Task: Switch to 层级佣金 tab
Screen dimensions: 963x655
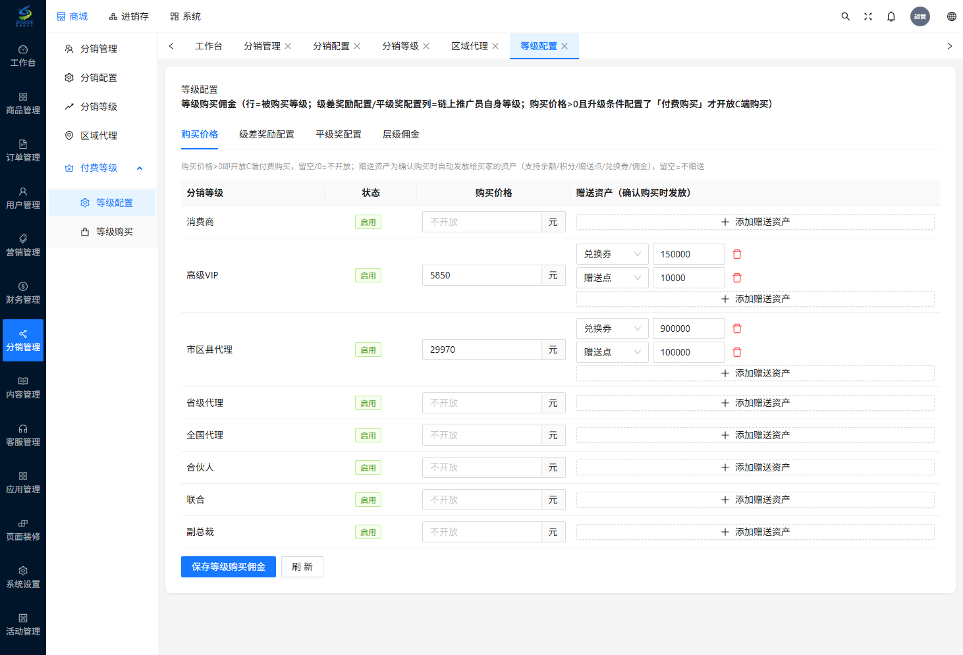Action: pos(401,134)
